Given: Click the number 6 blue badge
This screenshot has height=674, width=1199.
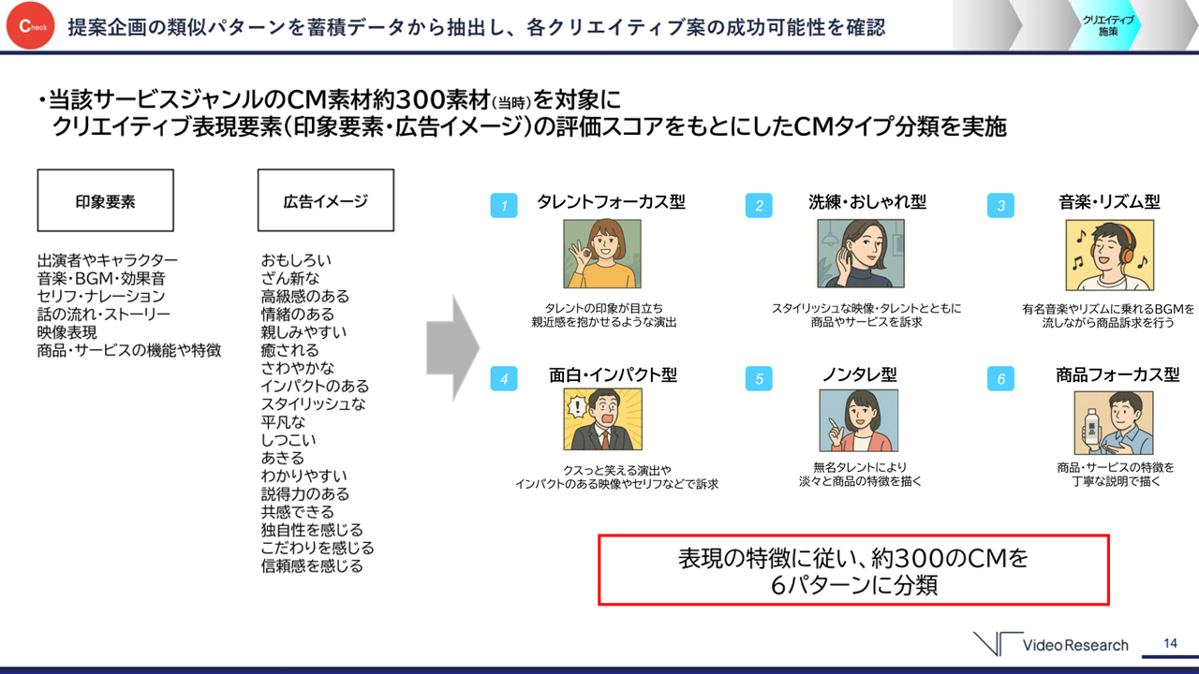Looking at the screenshot, I should tap(1000, 378).
